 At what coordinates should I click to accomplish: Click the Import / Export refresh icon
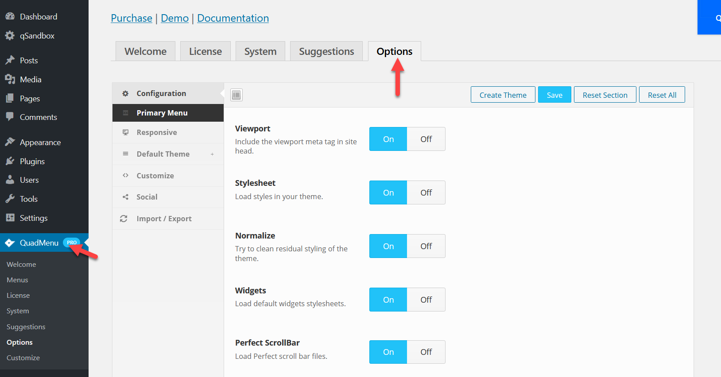pos(124,219)
